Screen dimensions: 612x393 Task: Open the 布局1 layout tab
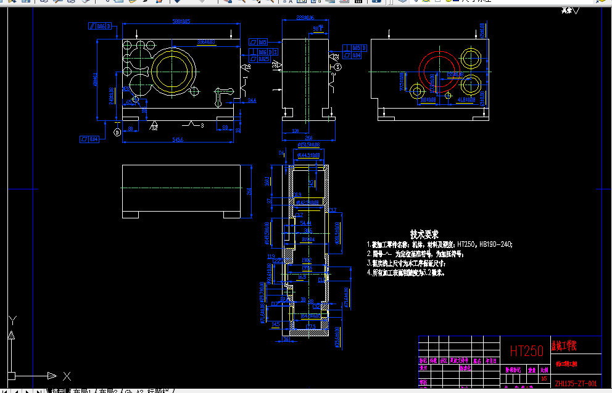pyautogui.click(x=81, y=391)
